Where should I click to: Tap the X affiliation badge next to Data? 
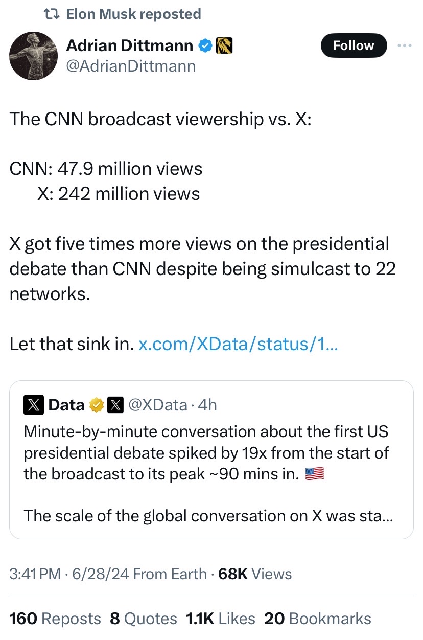[115, 405]
